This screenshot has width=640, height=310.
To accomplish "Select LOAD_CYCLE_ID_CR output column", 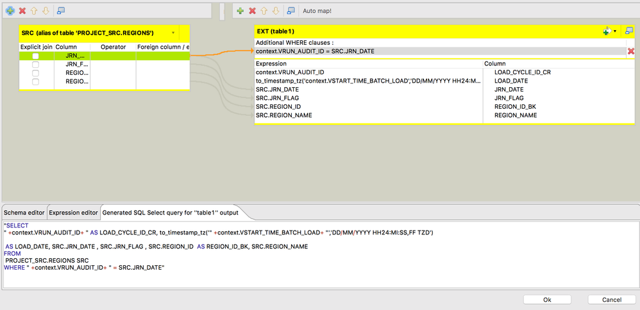I will 559,72.
